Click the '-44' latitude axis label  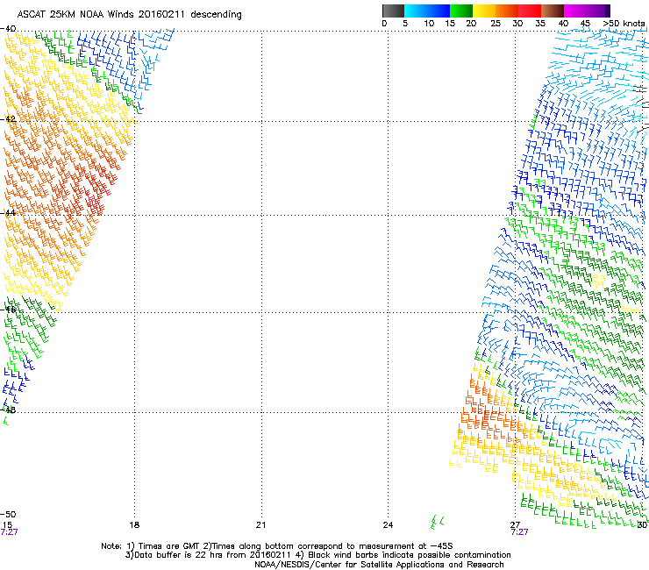click(x=8, y=213)
